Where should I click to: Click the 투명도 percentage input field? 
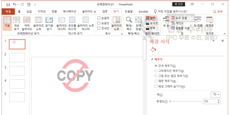click(210, 101)
